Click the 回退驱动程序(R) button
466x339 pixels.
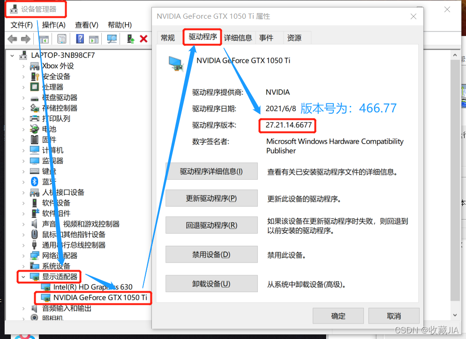point(211,225)
